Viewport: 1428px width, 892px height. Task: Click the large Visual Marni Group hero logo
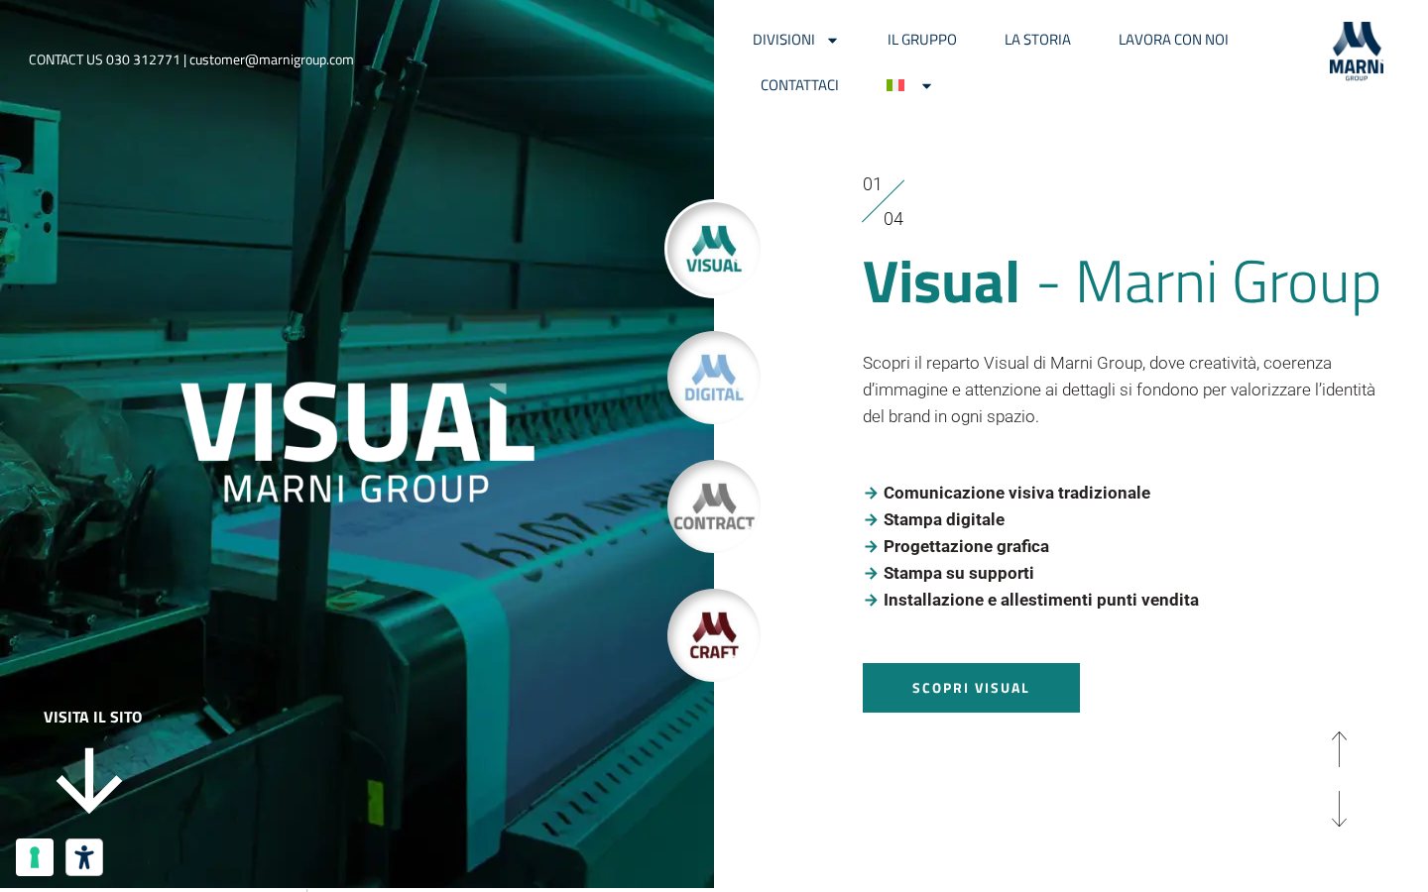click(357, 443)
